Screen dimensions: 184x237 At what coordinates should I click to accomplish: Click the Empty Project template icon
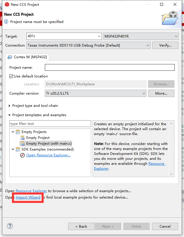22,138
